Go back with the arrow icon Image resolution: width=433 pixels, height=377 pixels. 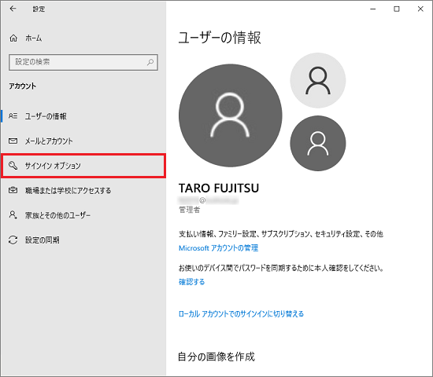point(13,9)
